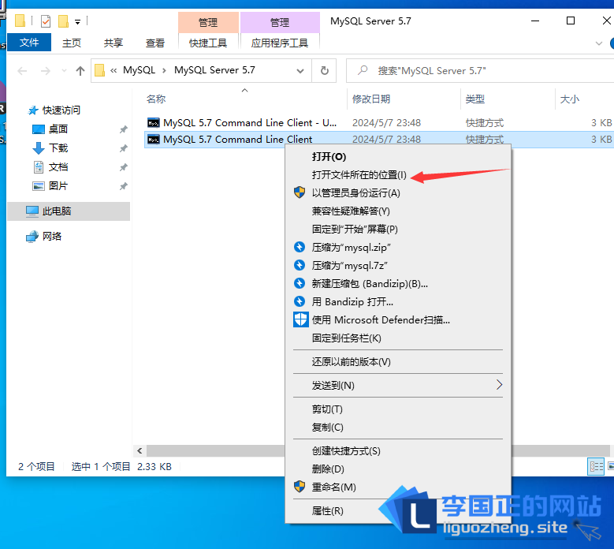Choose 用 Bandizip 打开...
The image size is (614, 549).
398,302
